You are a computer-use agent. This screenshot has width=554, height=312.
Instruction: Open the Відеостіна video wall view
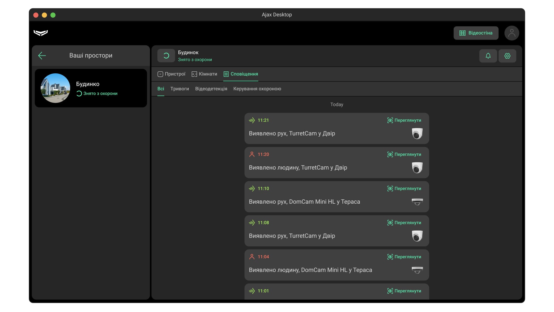476,33
